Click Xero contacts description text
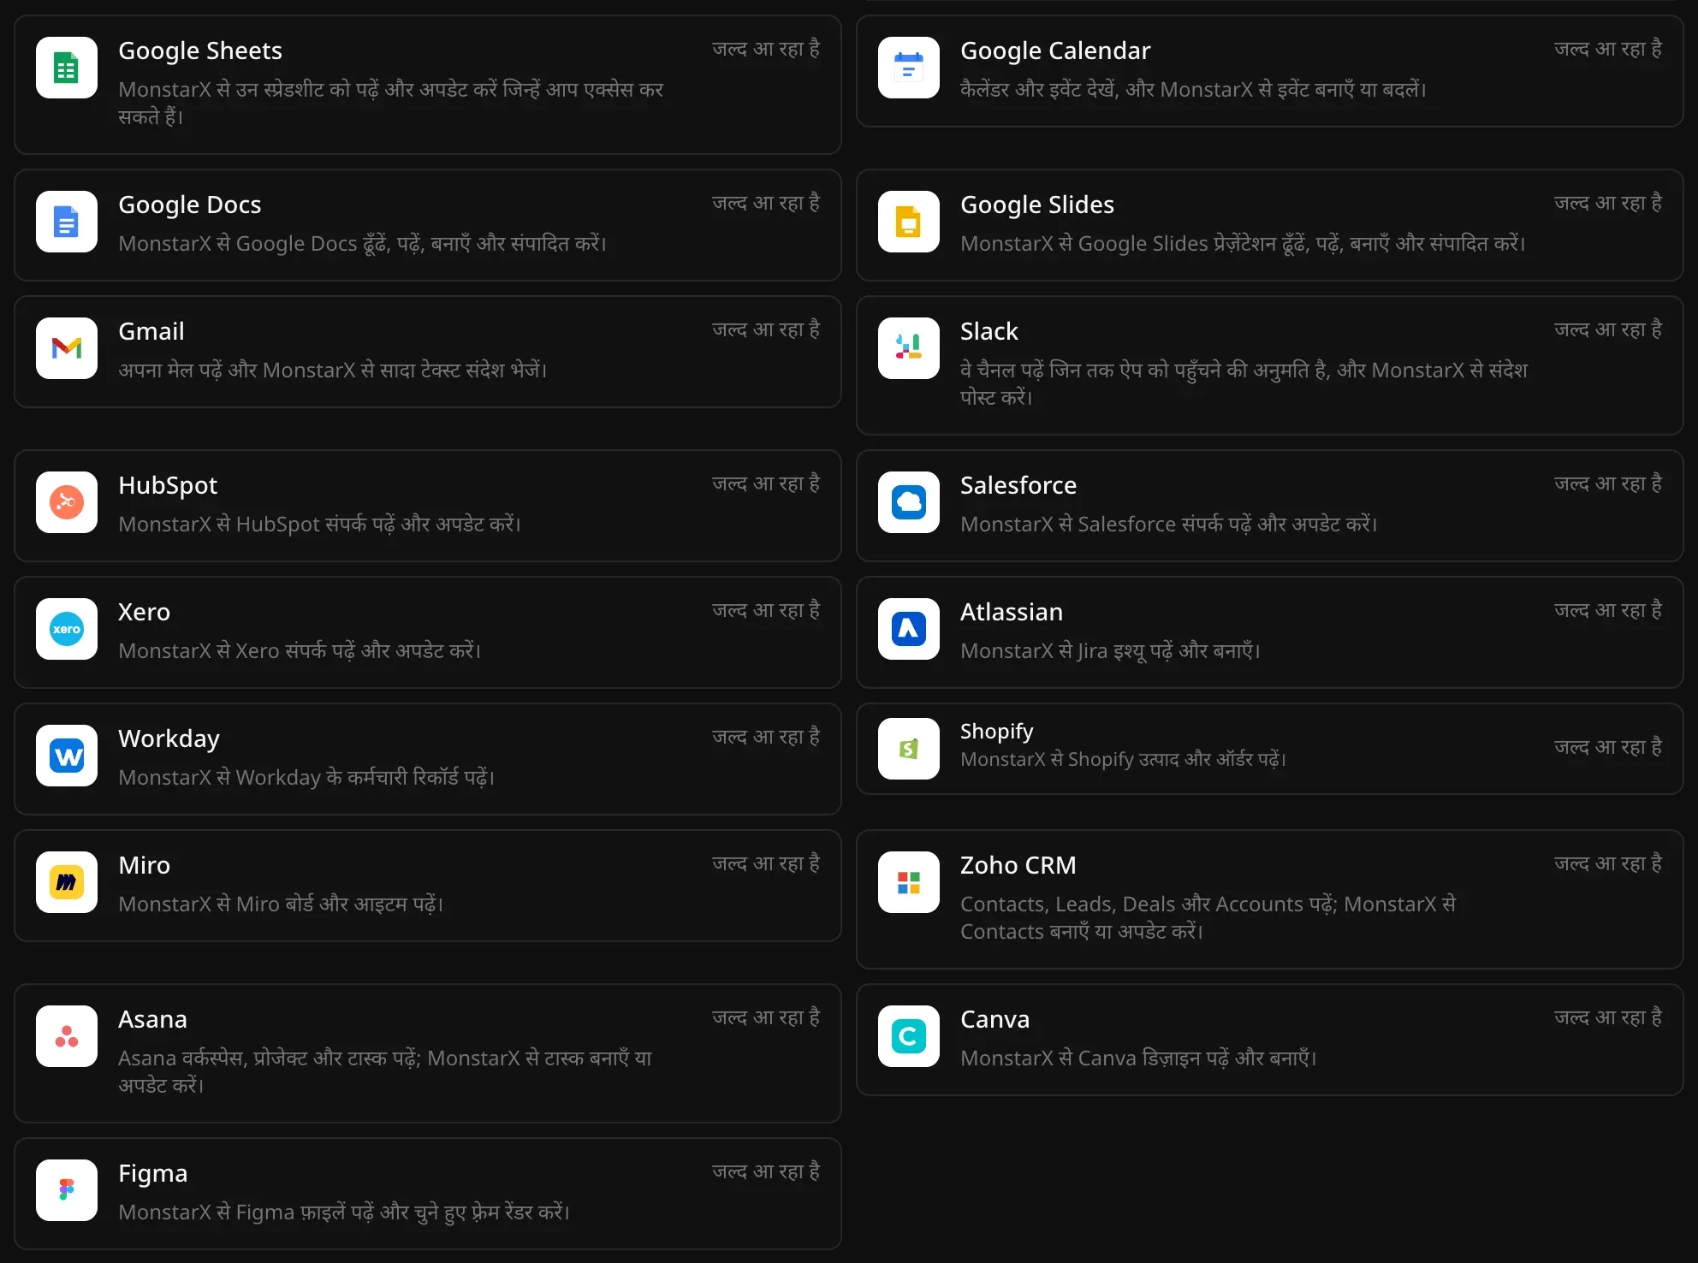Viewport: 1698px width, 1263px height. tap(300, 651)
